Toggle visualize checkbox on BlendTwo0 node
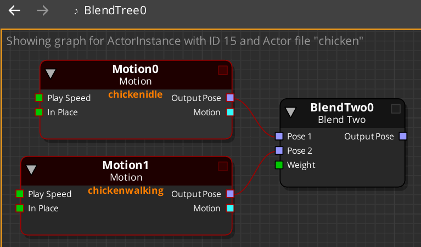This screenshot has width=421, height=247. coord(396,109)
